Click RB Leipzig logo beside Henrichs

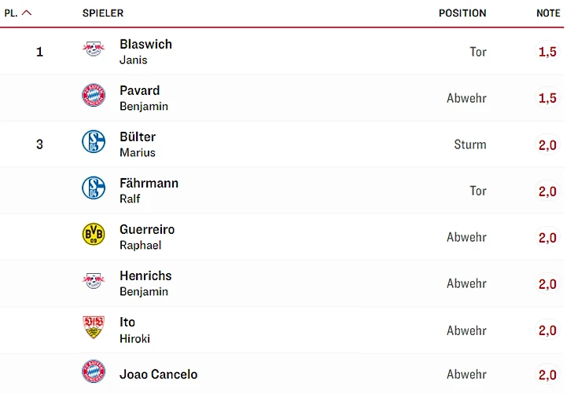[93, 281]
